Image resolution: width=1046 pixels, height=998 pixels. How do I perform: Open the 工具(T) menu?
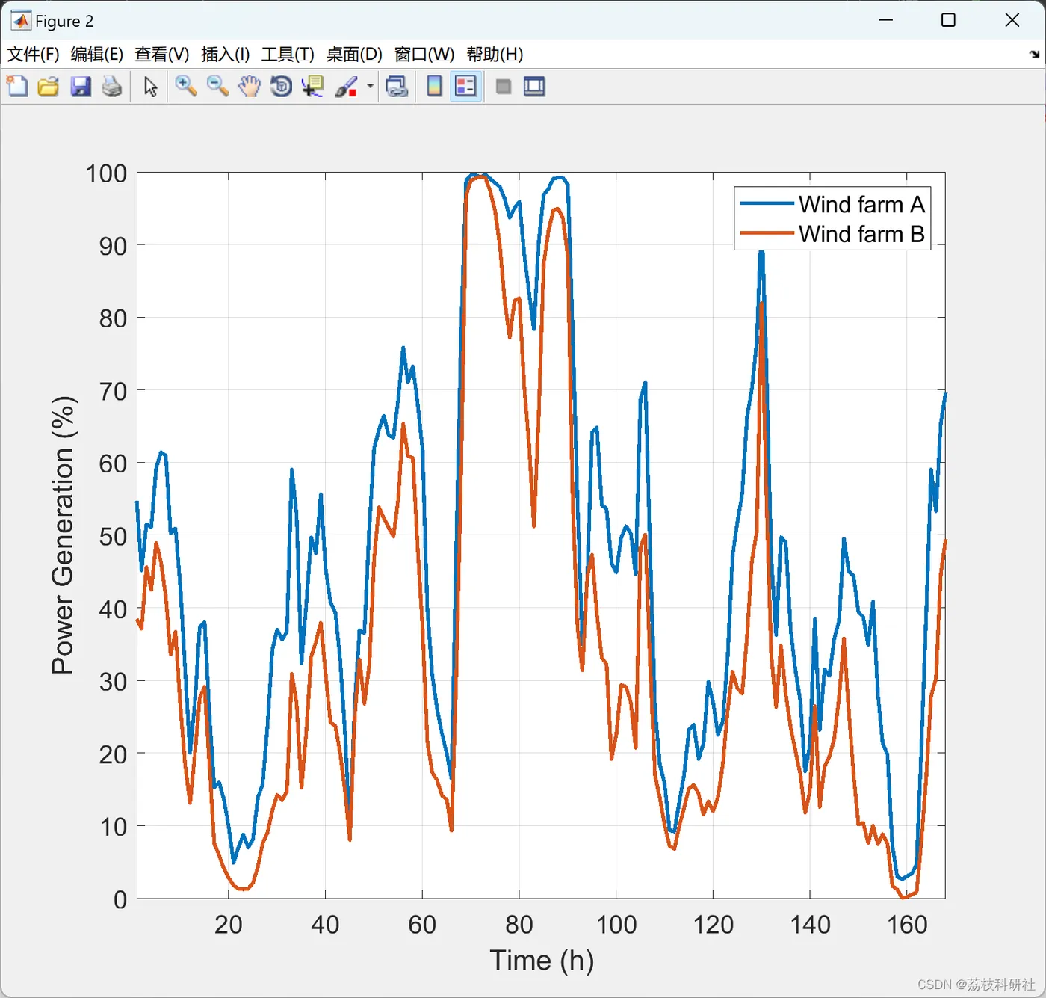click(x=288, y=55)
